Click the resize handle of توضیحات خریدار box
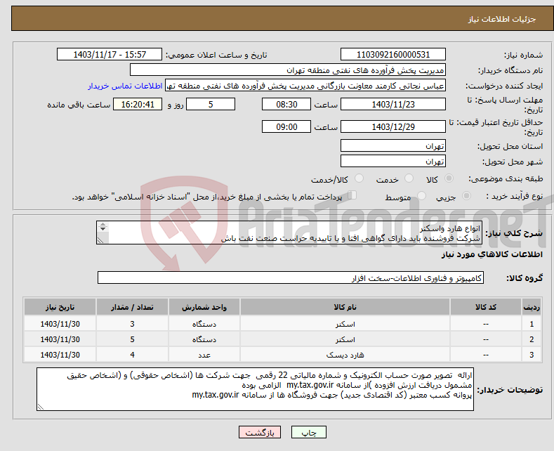554x451 pixels. coord(41,407)
